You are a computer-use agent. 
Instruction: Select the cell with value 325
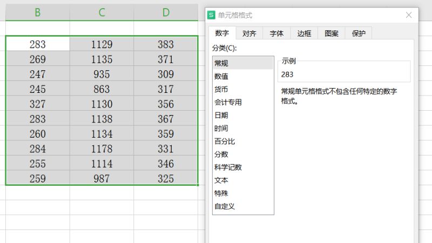tap(166, 179)
